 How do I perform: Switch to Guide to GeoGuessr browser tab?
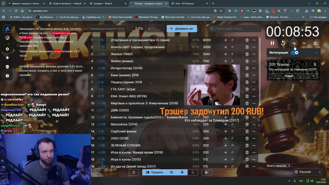pyautogui.click(x=67, y=4)
